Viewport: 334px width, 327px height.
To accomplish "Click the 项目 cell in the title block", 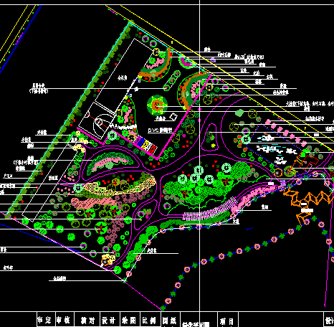I will click(227, 320).
